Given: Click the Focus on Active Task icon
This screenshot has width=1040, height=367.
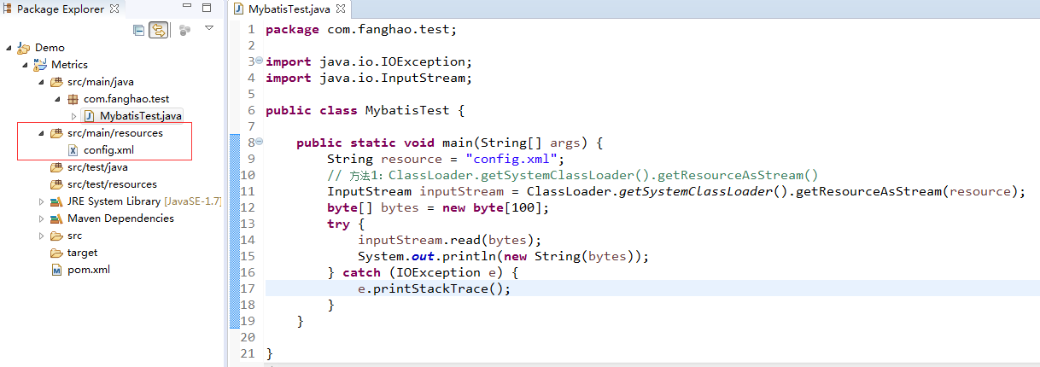Looking at the screenshot, I should click(x=184, y=31).
